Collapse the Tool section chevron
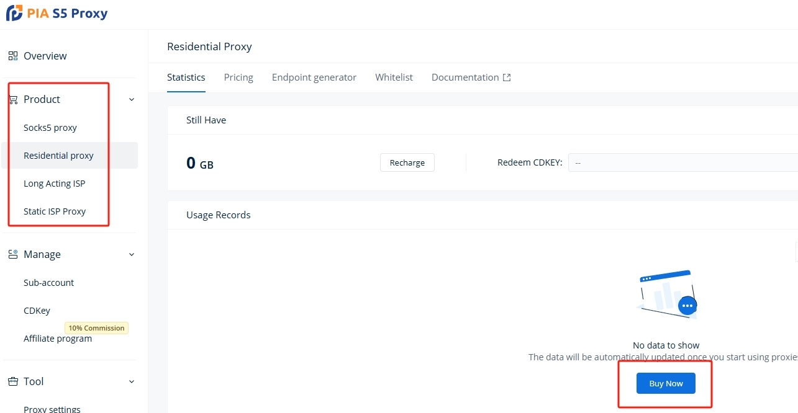The height and width of the screenshot is (413, 798). pos(132,381)
